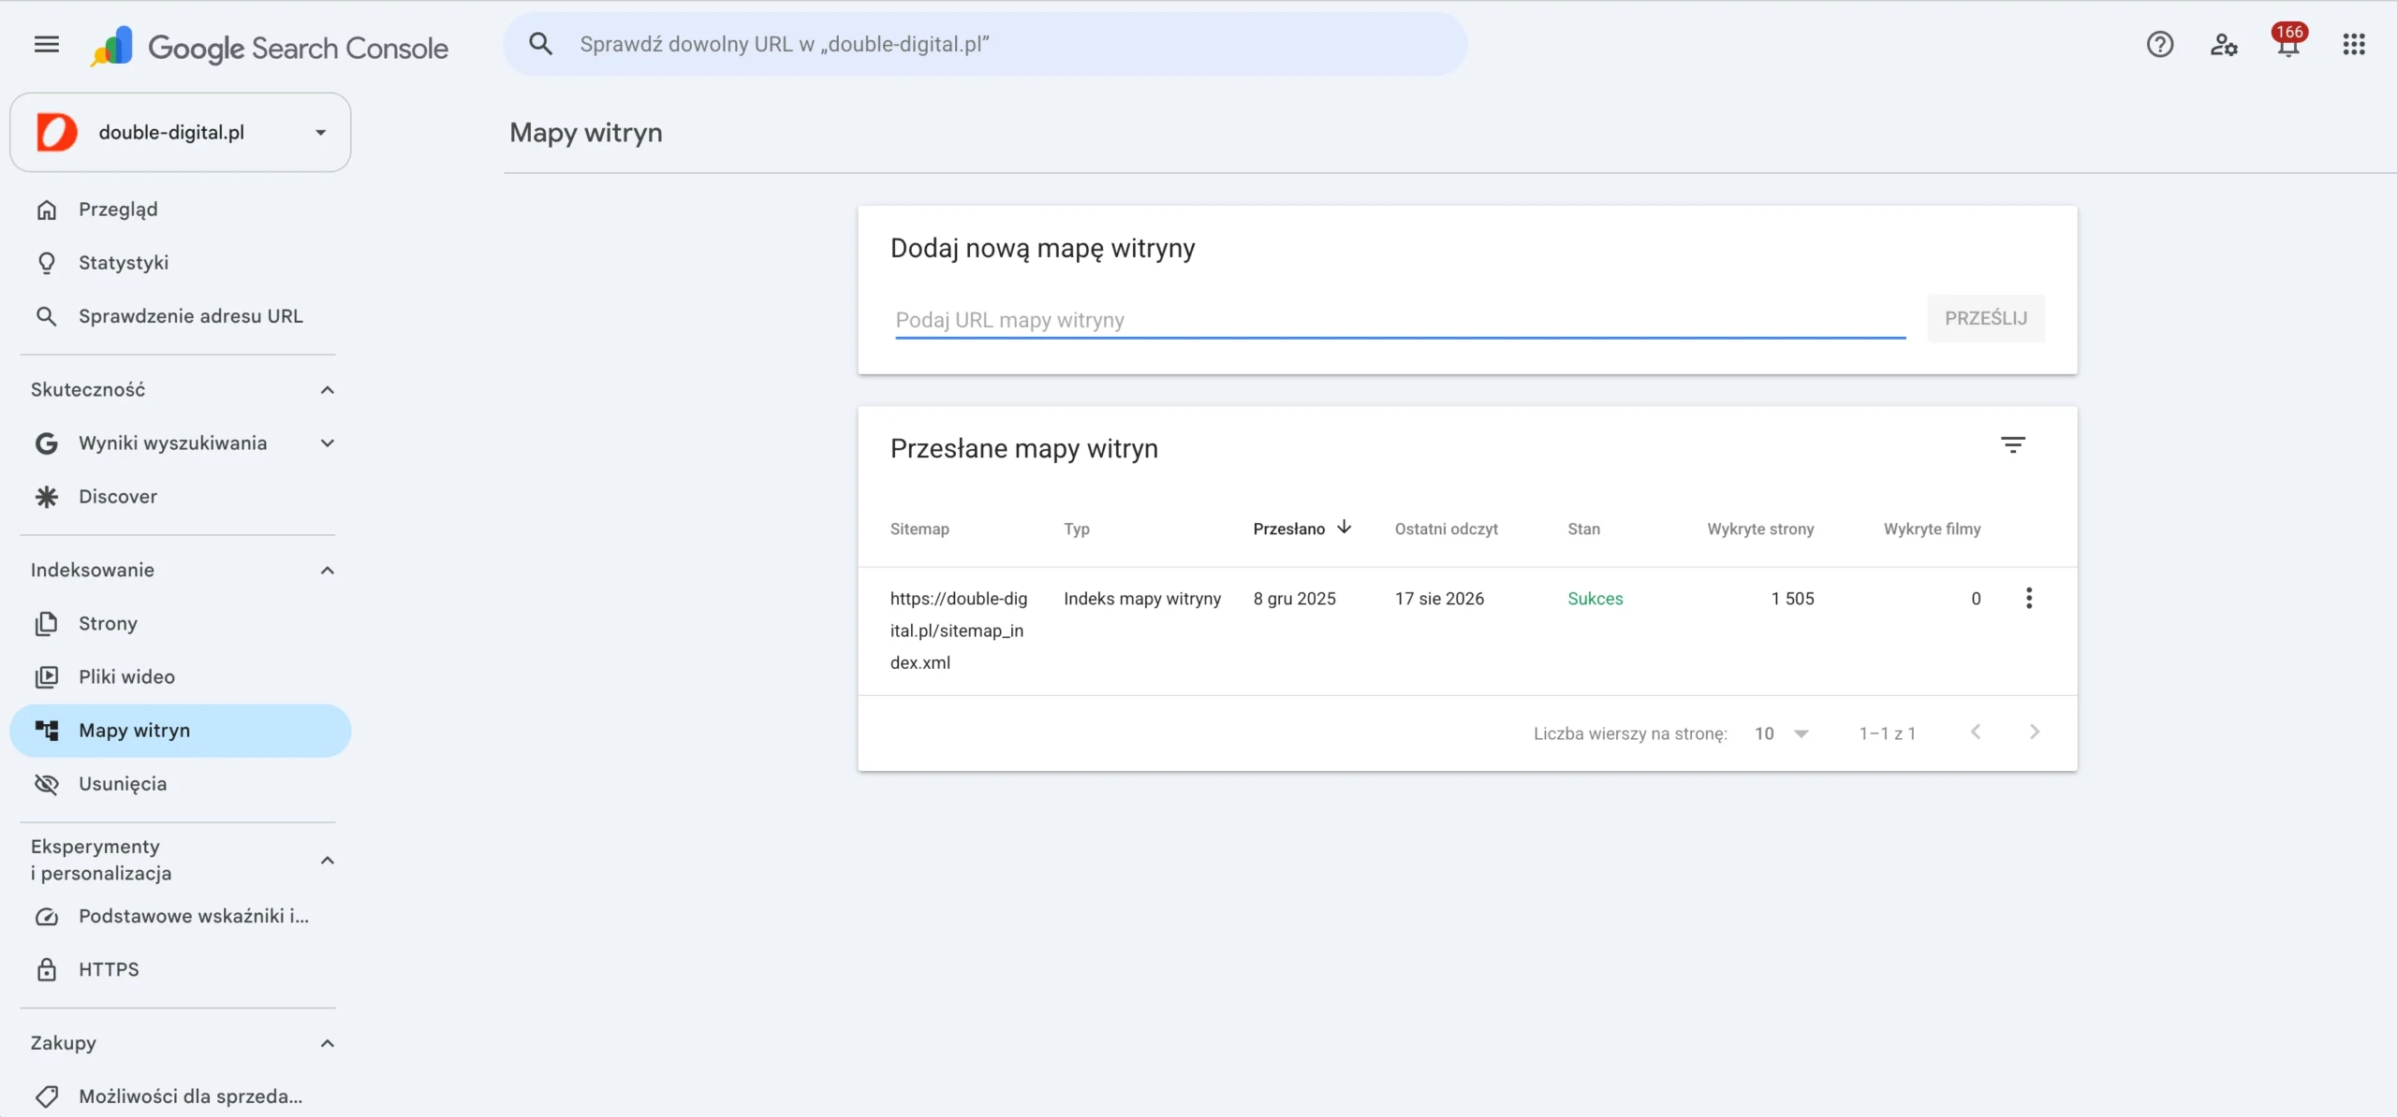Image resolution: width=2397 pixels, height=1117 pixels.
Task: Collapse the Indeksowanie section
Action: click(x=327, y=571)
